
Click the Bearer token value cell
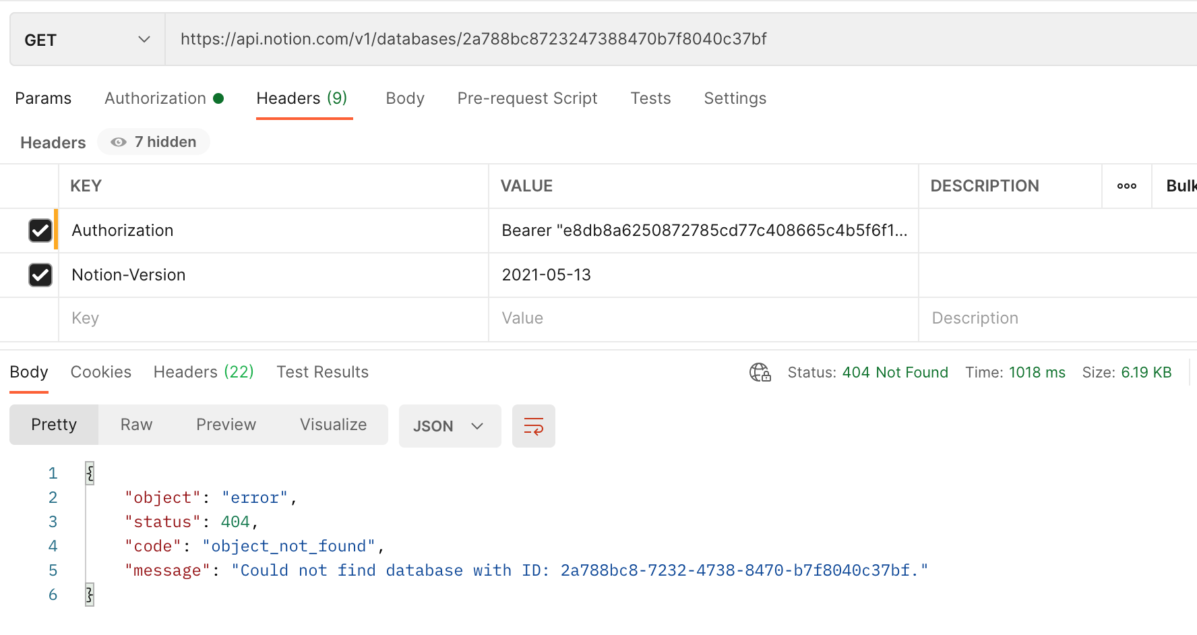tap(704, 231)
